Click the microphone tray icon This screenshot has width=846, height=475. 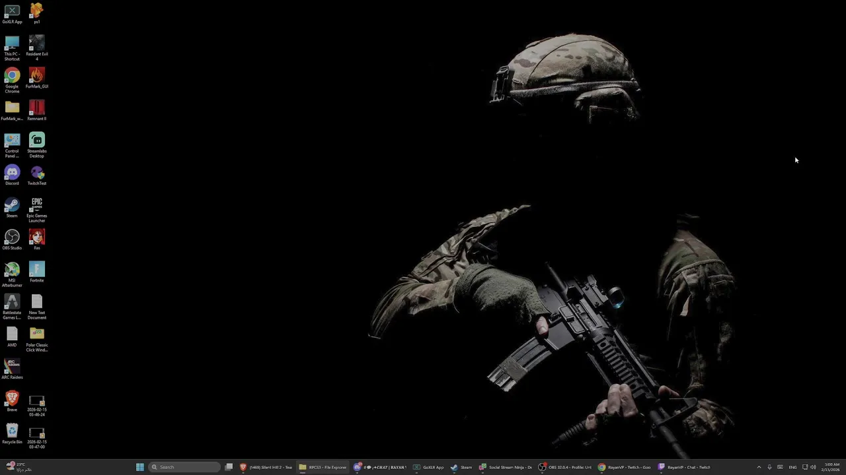tap(769, 467)
